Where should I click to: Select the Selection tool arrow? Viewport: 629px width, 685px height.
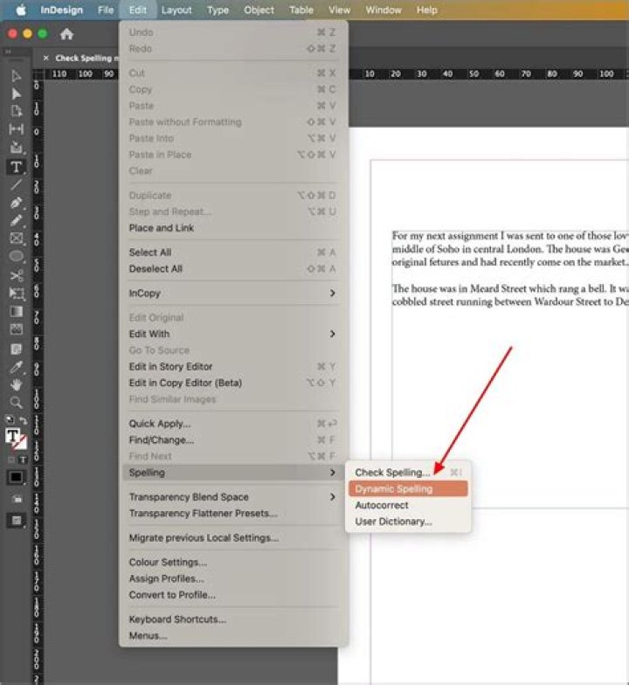(16, 75)
